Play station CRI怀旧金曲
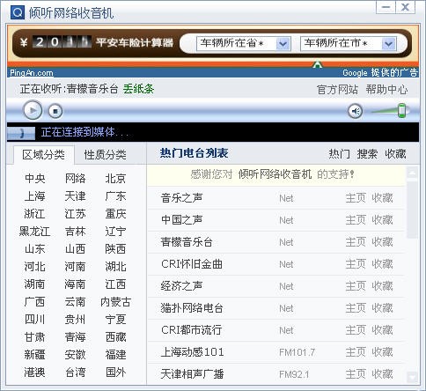Viewport: 426px width, 391px height. click(192, 264)
